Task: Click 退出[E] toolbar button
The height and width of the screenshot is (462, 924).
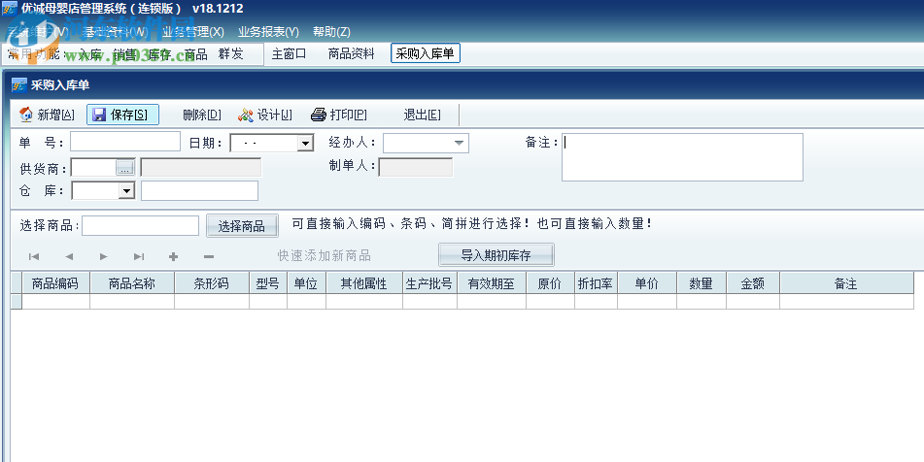Action: (422, 115)
